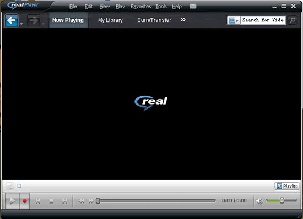
Task: Expand more tabs with the chevron
Action: point(183,20)
